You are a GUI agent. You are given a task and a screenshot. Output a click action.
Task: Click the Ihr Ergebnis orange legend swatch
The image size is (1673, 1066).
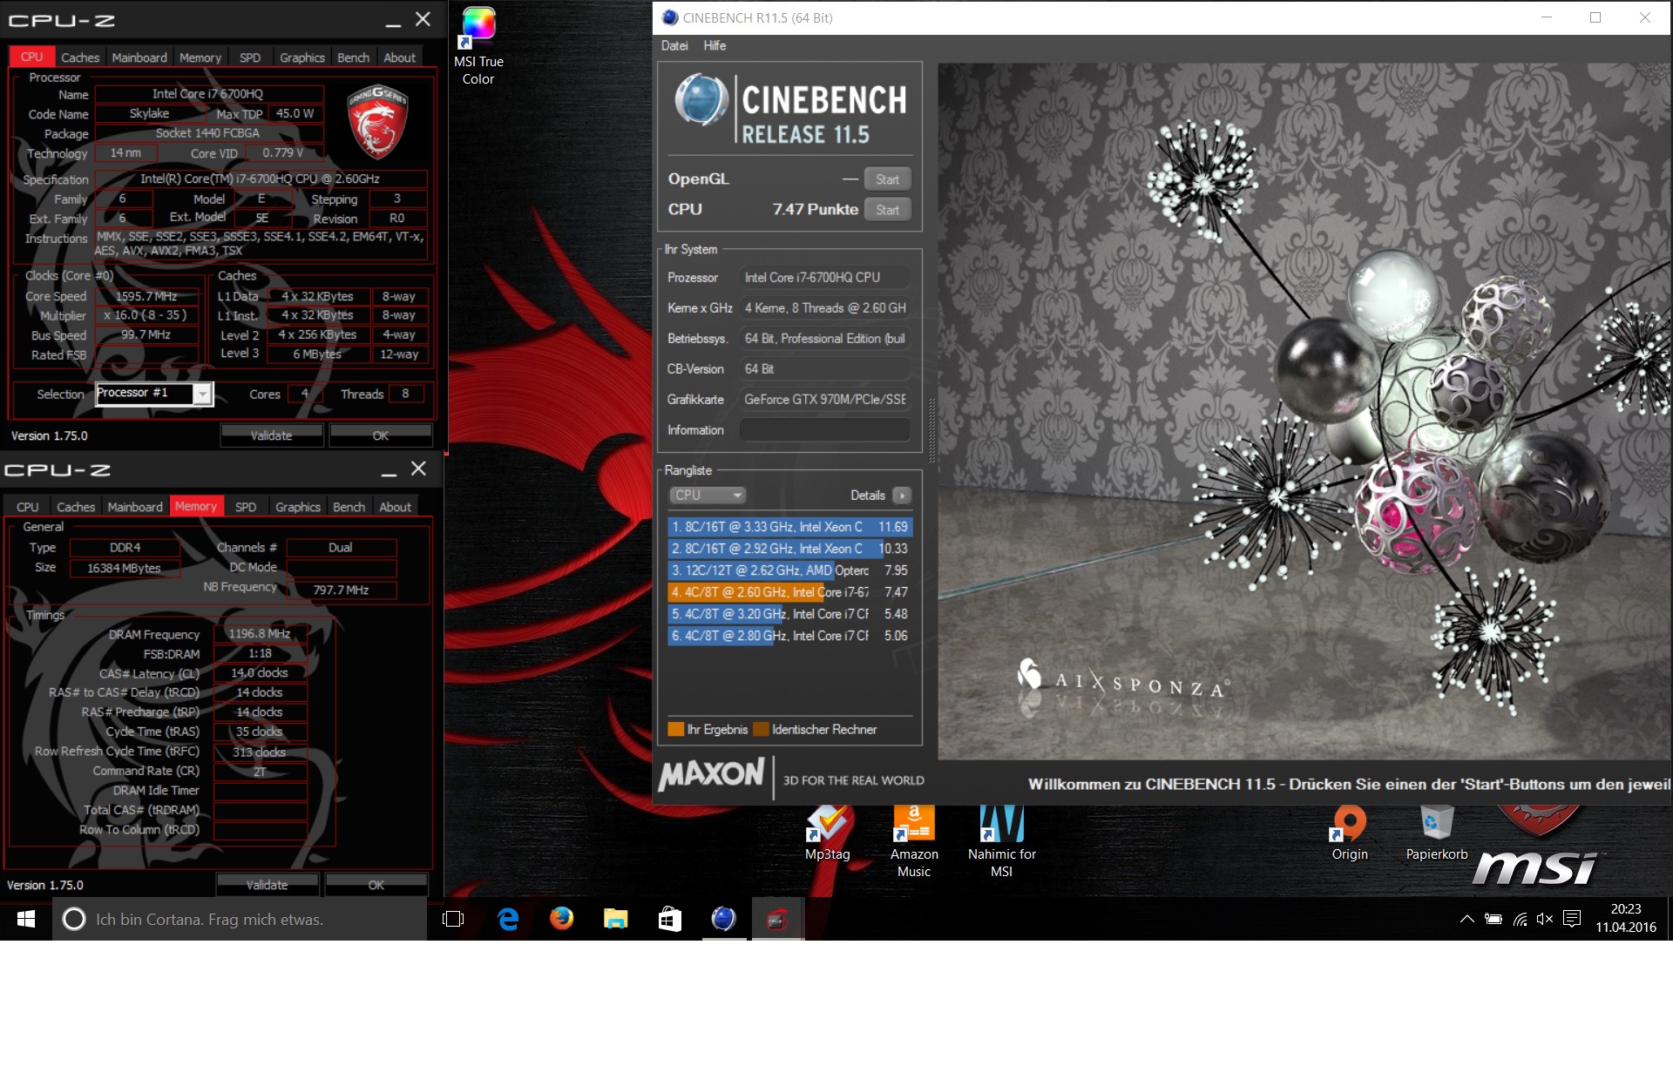tap(675, 730)
